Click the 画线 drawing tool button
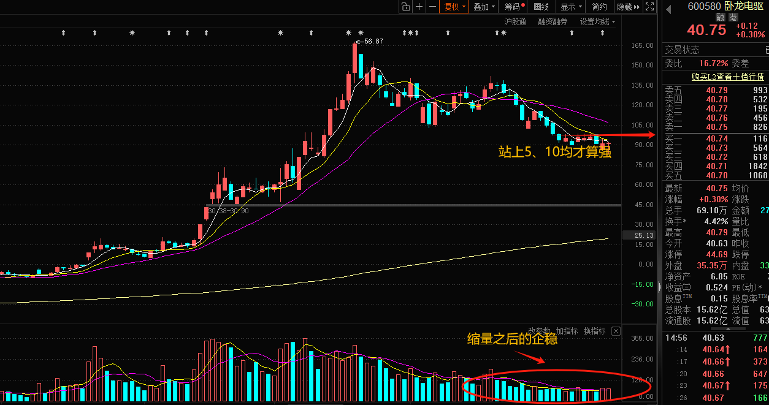Viewport: 769px width, 405px height. coord(541,7)
